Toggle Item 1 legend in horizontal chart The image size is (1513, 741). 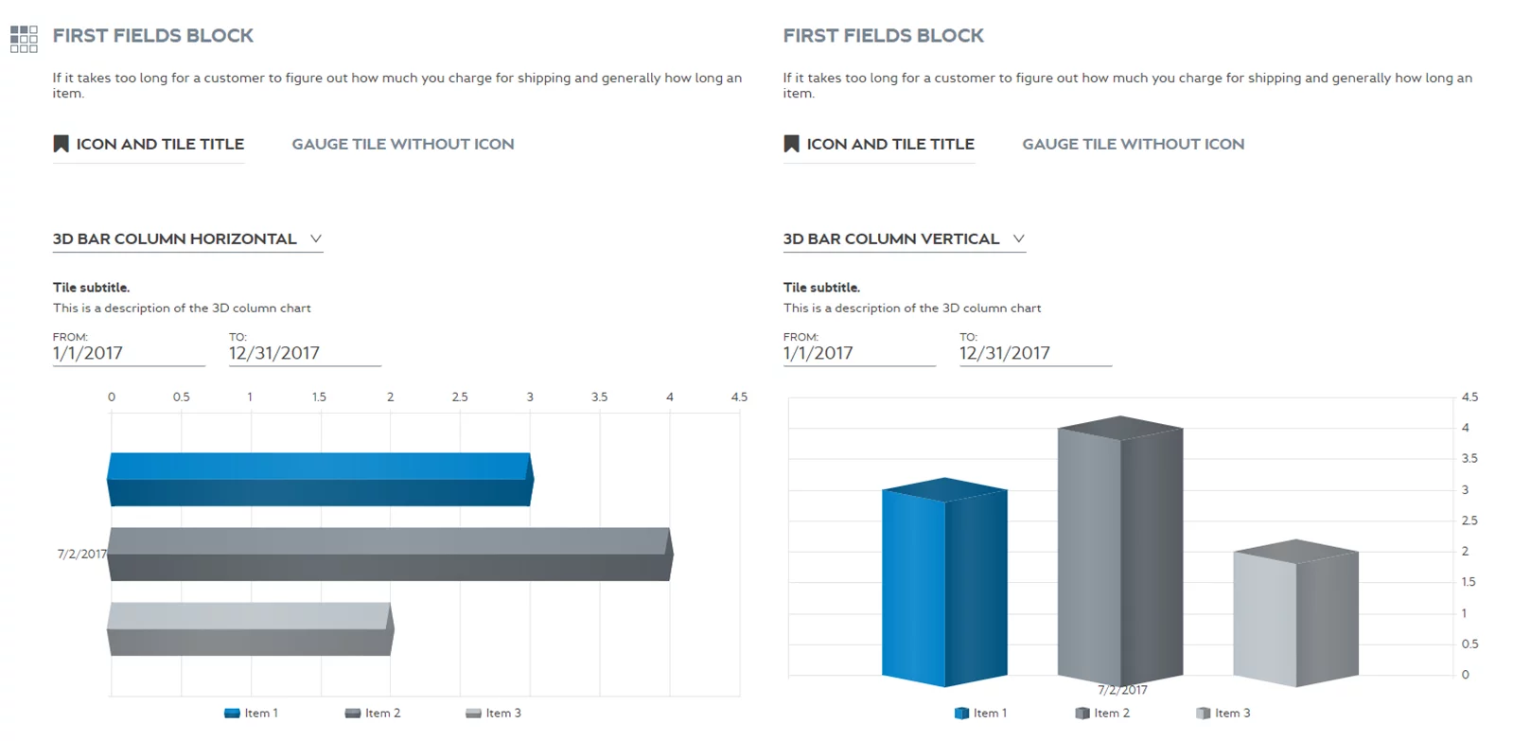(252, 714)
